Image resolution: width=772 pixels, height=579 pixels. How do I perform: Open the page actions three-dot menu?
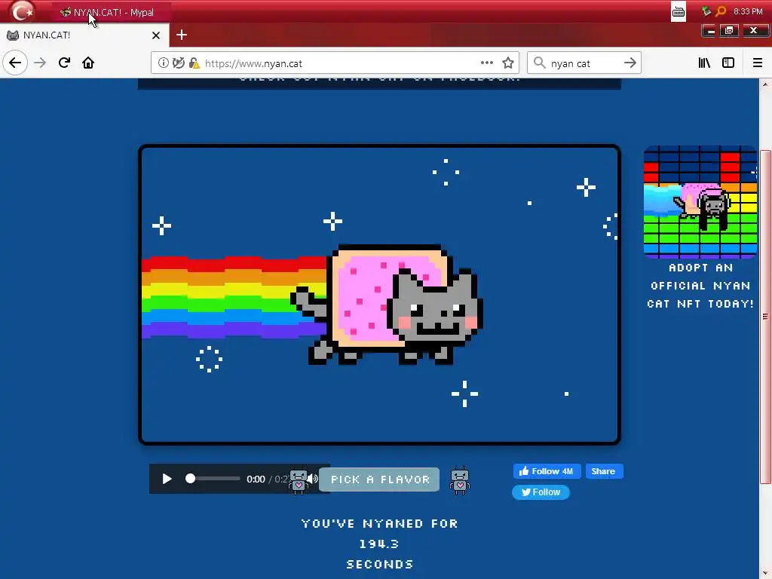coord(487,63)
